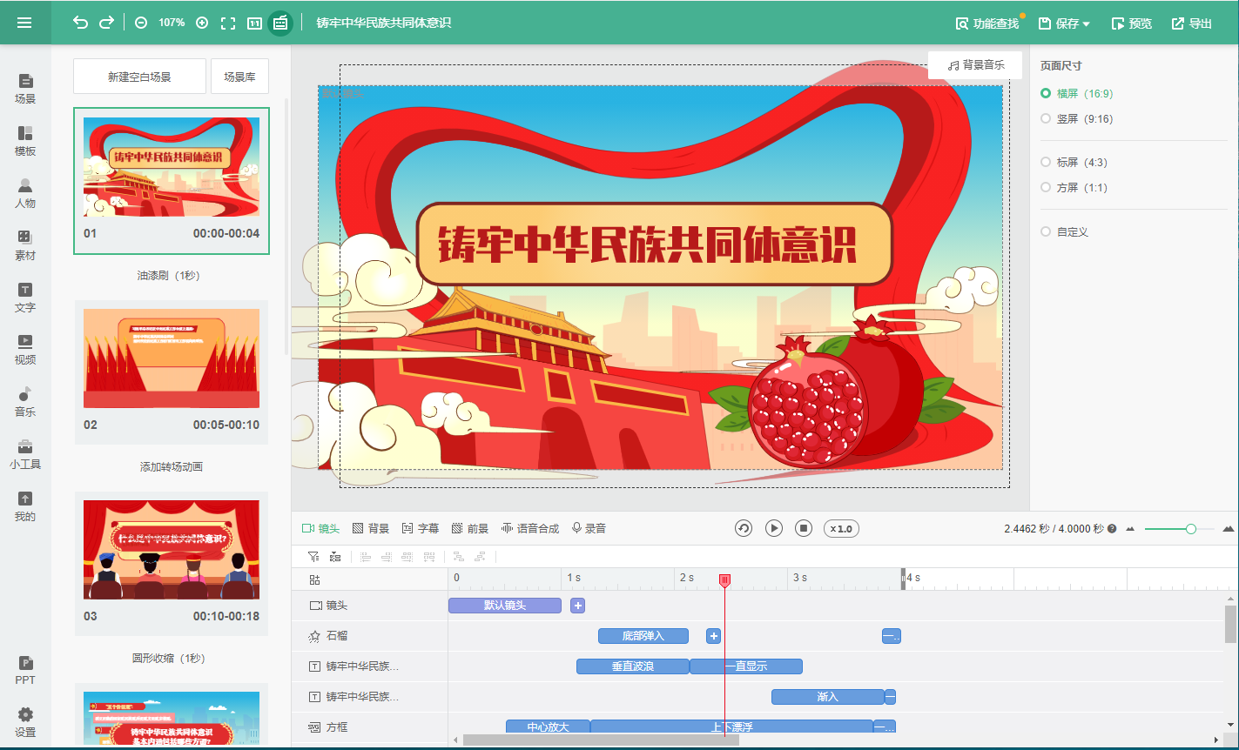This screenshot has width=1239, height=750.
Task: Open 音乐 music panel in sidebar
Action: 25,402
